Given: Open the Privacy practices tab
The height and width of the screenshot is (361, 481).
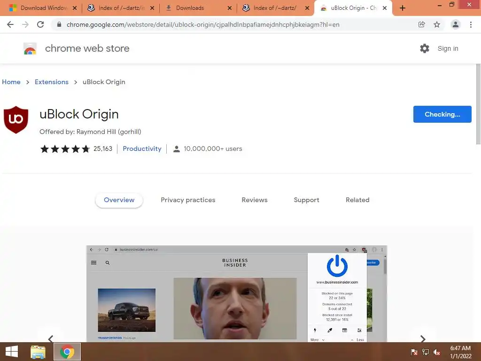Looking at the screenshot, I should pyautogui.click(x=188, y=200).
